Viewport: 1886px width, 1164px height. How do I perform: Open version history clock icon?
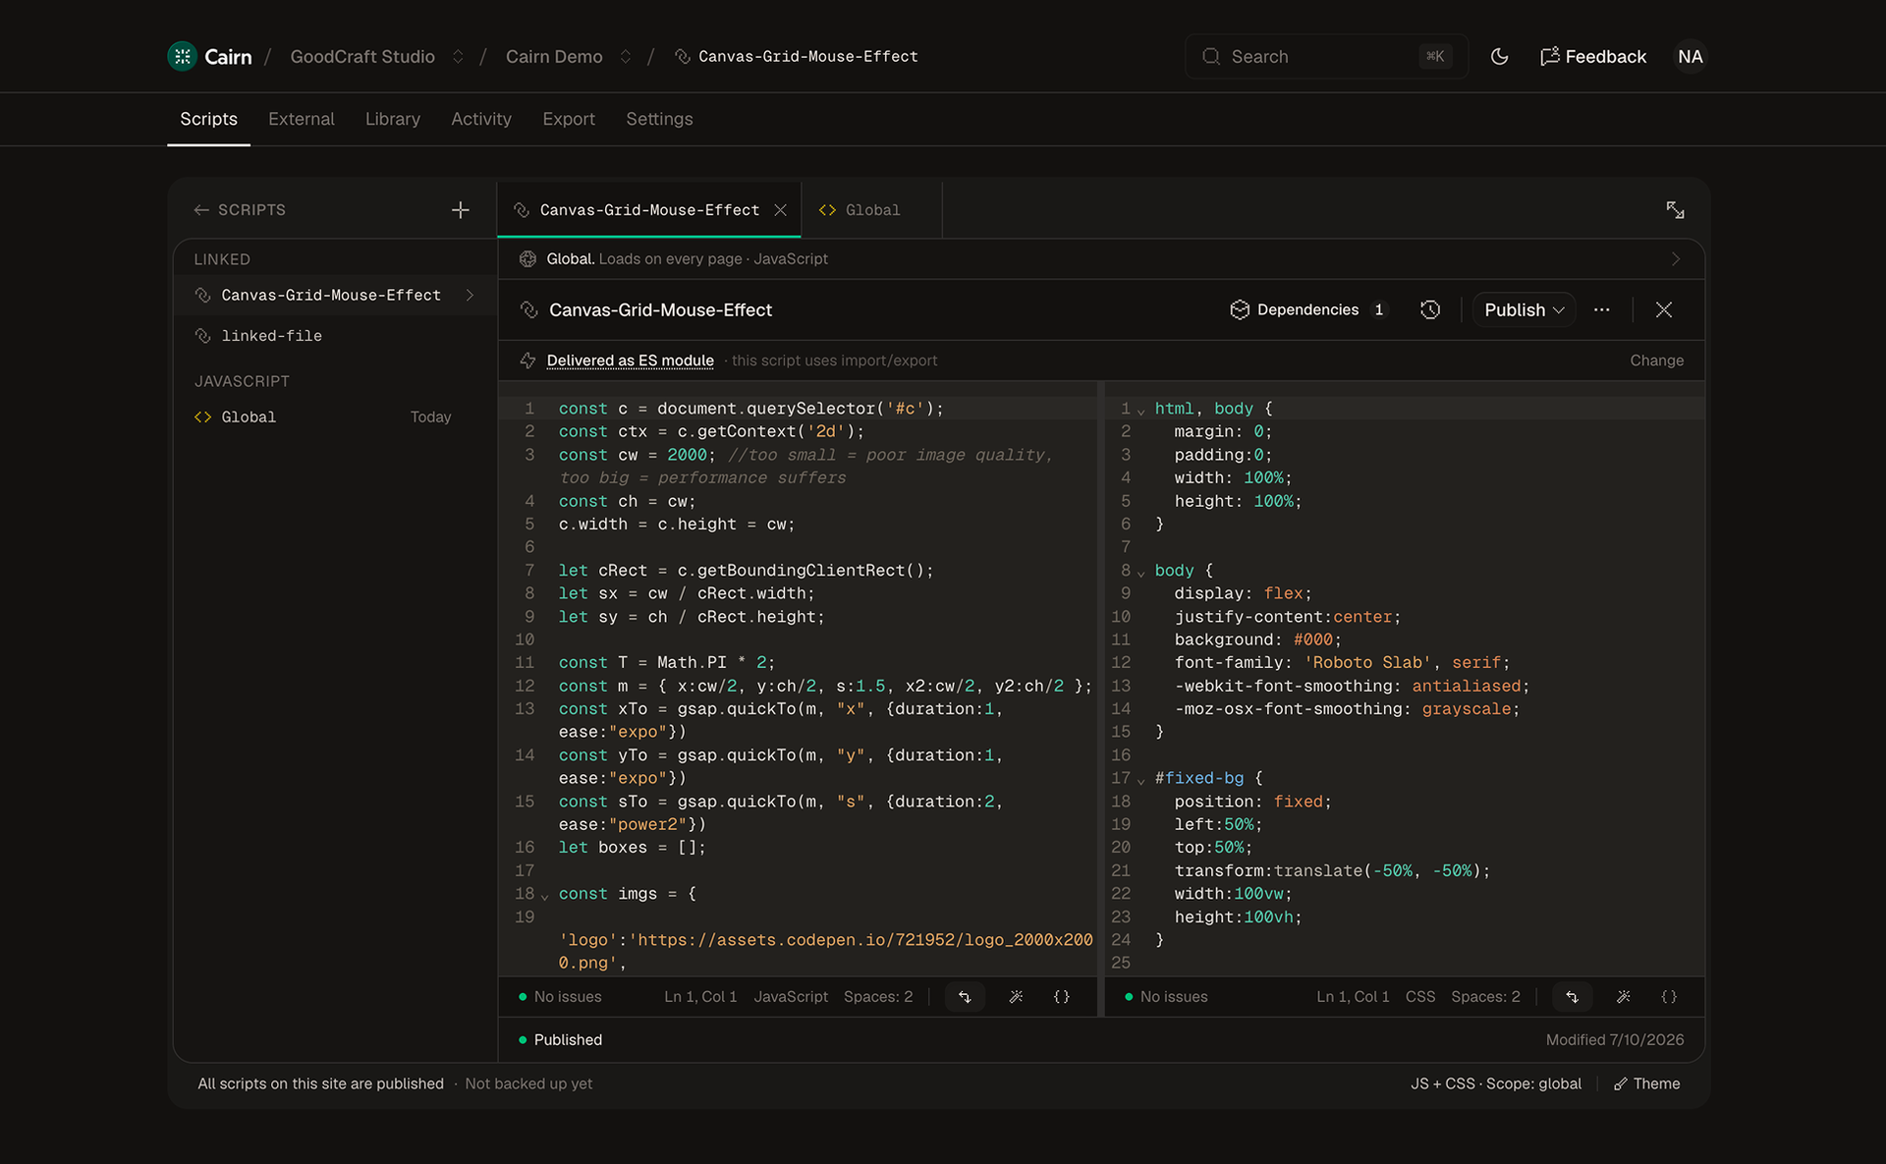point(1430,310)
